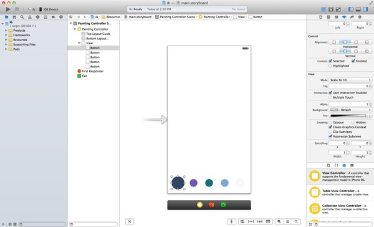Toggle Clears Graphics Context checkbox
The height and width of the screenshot is (227, 374).
[x=330, y=127]
